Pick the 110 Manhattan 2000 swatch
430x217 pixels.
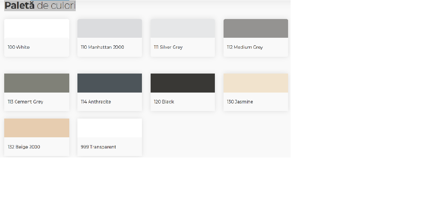coord(110,28)
